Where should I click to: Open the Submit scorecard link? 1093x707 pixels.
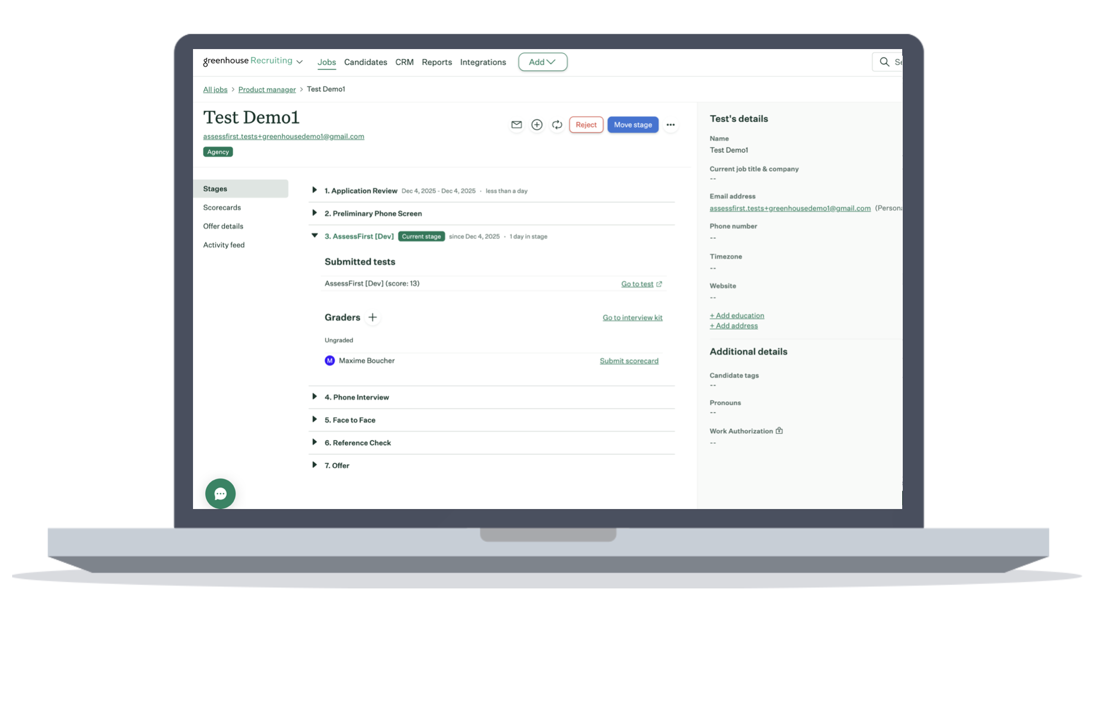pos(629,361)
